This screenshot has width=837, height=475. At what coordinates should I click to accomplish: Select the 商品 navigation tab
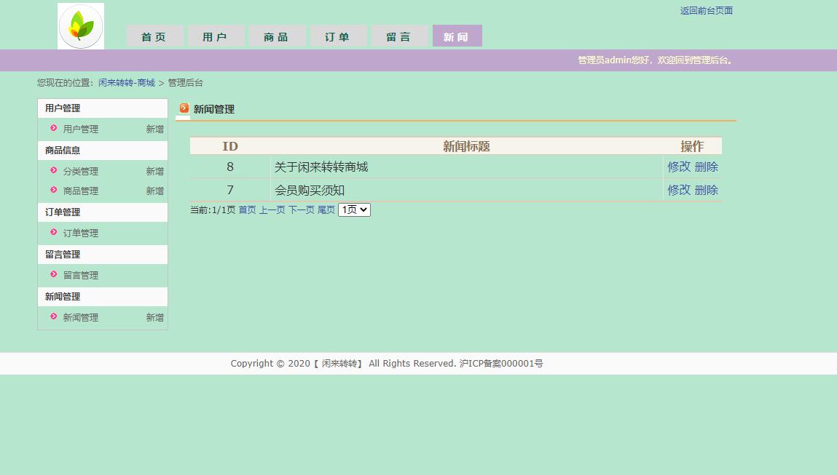[x=277, y=35]
